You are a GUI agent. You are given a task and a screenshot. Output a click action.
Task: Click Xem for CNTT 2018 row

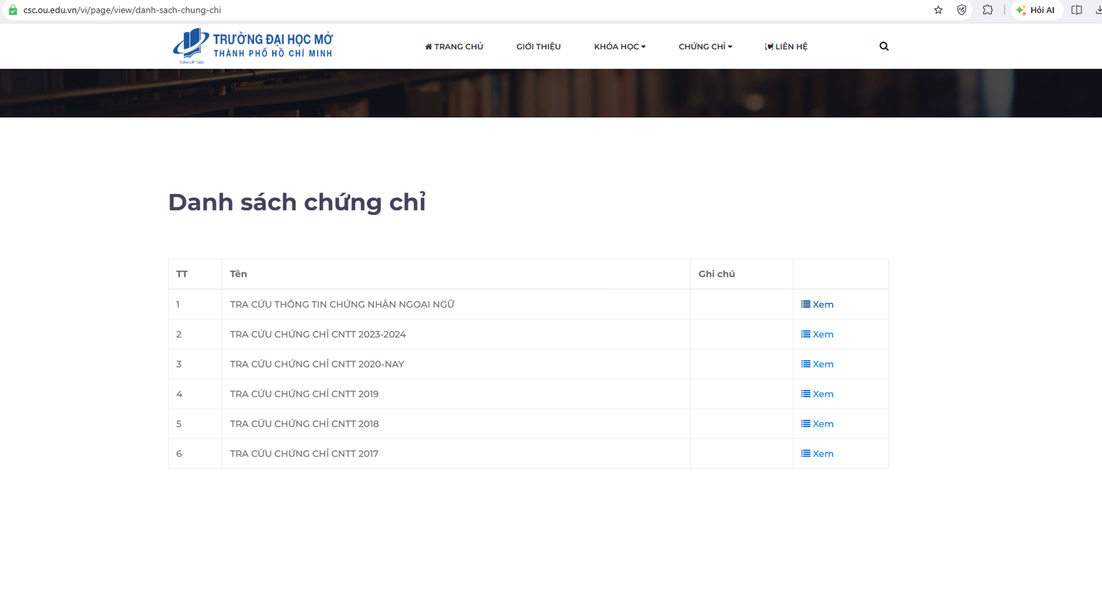pos(817,424)
